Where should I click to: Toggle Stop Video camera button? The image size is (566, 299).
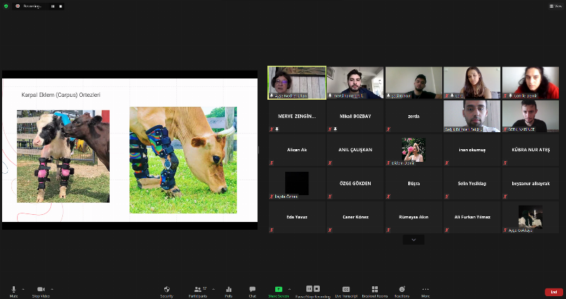[x=40, y=290]
